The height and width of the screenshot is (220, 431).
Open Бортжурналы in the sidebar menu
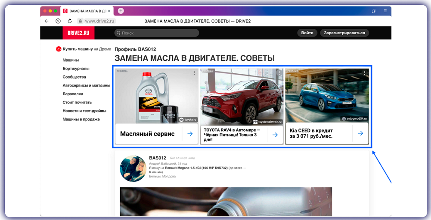click(76, 69)
